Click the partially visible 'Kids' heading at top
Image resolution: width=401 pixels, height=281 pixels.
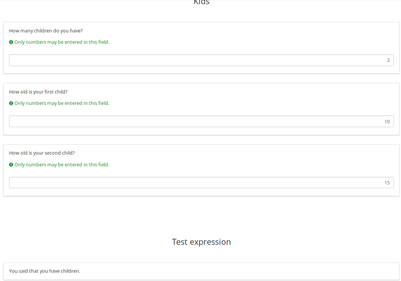tap(201, 3)
